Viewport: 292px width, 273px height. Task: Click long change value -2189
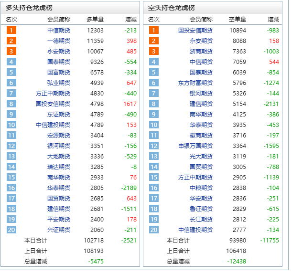pyautogui.click(x=129, y=188)
